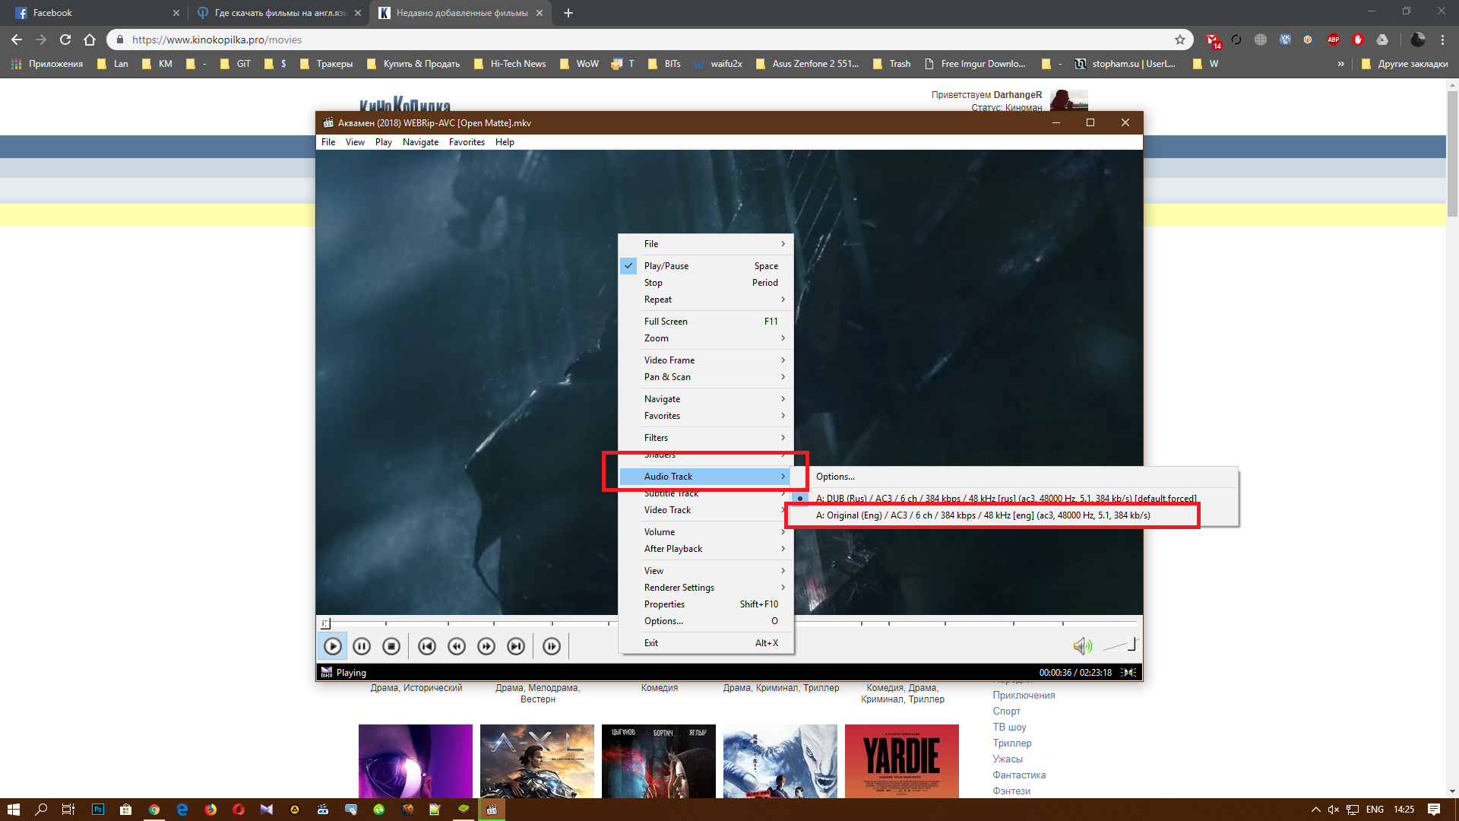1459x821 pixels.
Task: Click the frame step button
Action: [x=552, y=646]
